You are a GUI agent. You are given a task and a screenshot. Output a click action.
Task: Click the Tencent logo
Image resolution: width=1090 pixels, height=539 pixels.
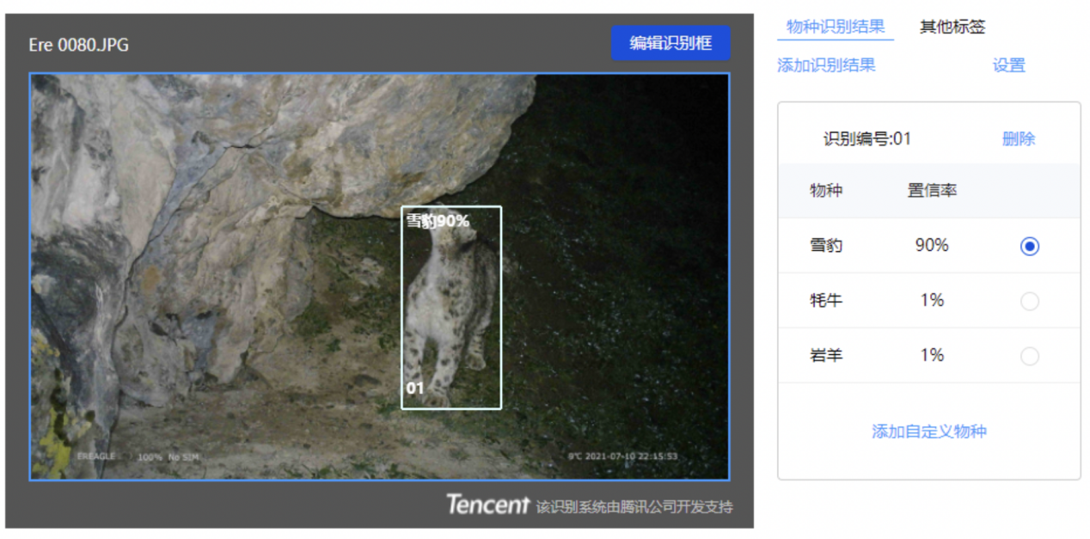pyautogui.click(x=487, y=505)
